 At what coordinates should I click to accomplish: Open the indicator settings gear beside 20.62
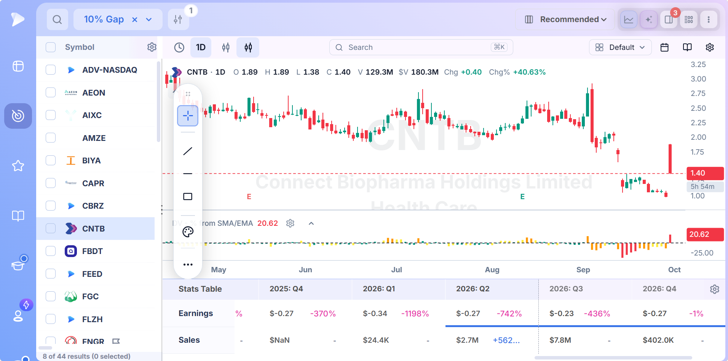tap(290, 223)
